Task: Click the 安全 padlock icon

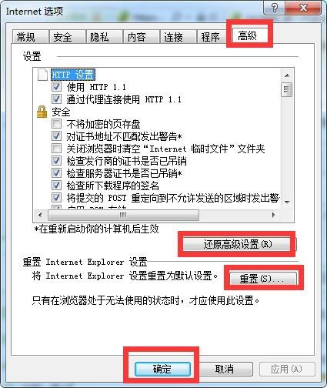Action: (42, 112)
